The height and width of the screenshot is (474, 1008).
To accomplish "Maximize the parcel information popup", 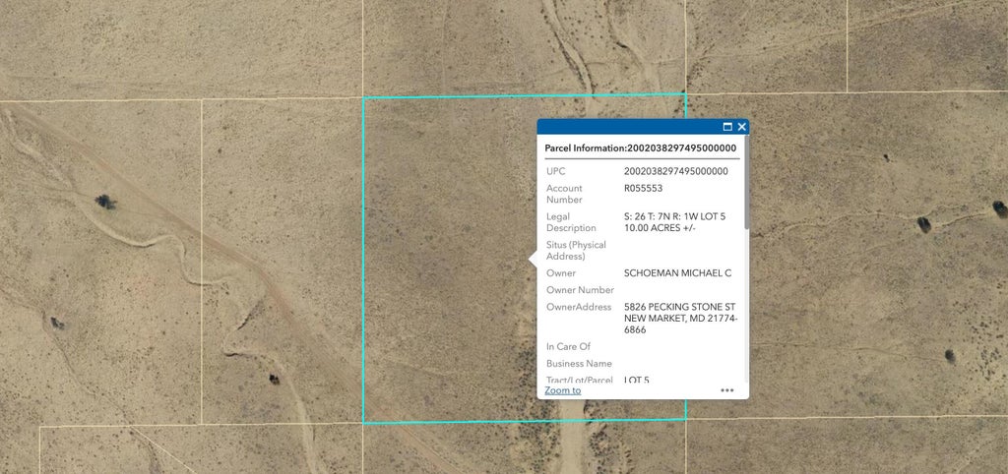I will [x=727, y=127].
